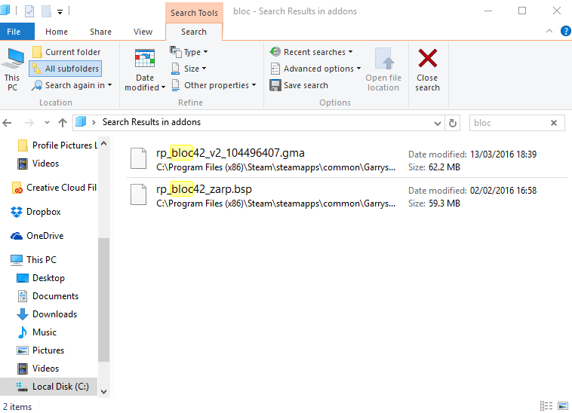
Task: Select Current folder search scope
Action: click(66, 52)
